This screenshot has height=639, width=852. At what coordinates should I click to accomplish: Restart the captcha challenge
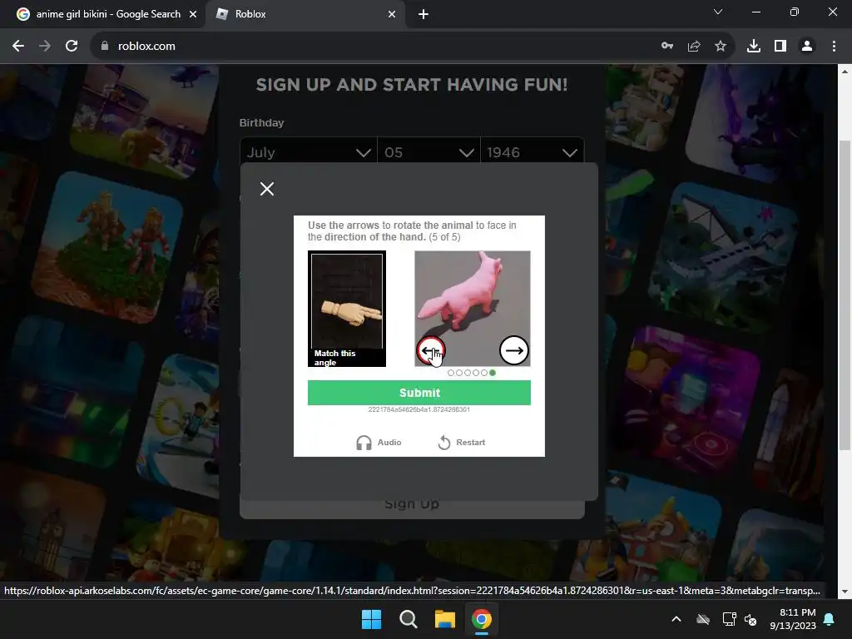coord(461,443)
